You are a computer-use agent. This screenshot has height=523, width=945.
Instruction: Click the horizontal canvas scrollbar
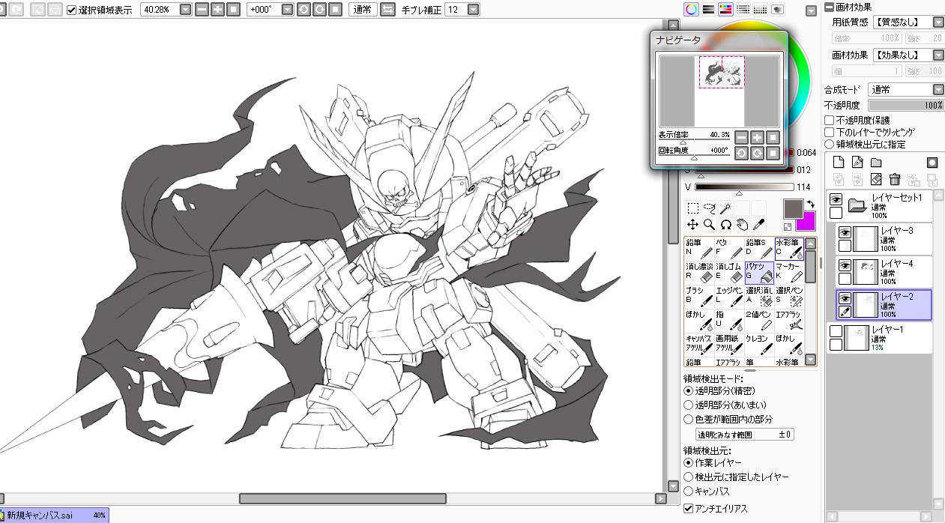[x=342, y=498]
